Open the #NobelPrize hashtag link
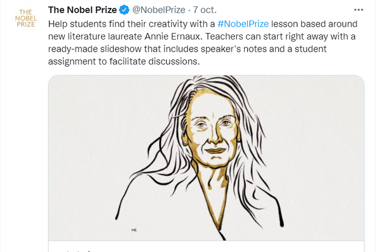Image resolution: width=380 pixels, height=252 pixels. [x=243, y=24]
